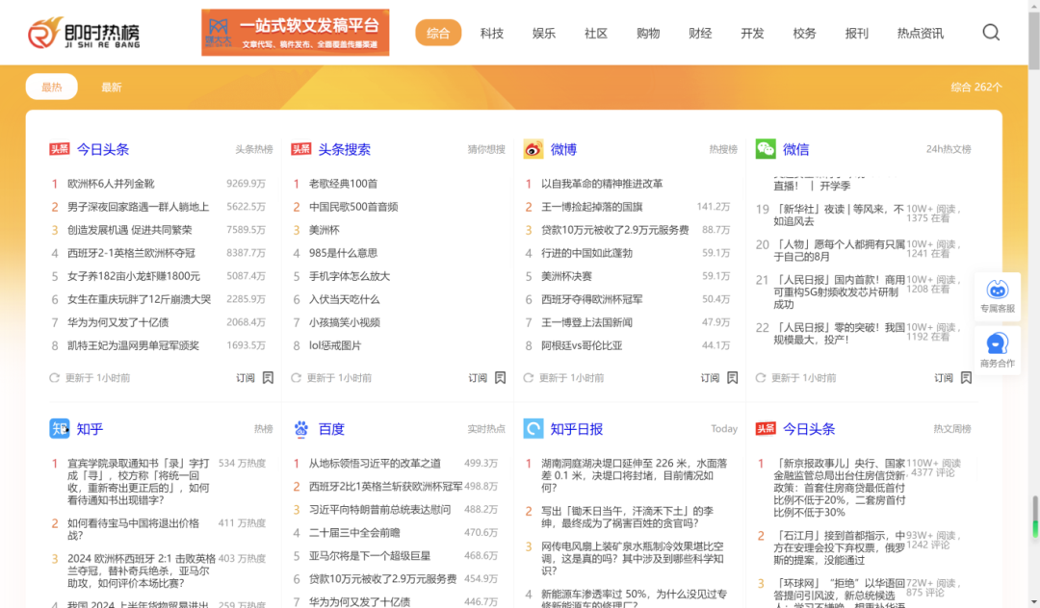Screen dimensions: 1040x608
Task: Subscribe to the 微博 hot search card
Action: click(x=719, y=378)
